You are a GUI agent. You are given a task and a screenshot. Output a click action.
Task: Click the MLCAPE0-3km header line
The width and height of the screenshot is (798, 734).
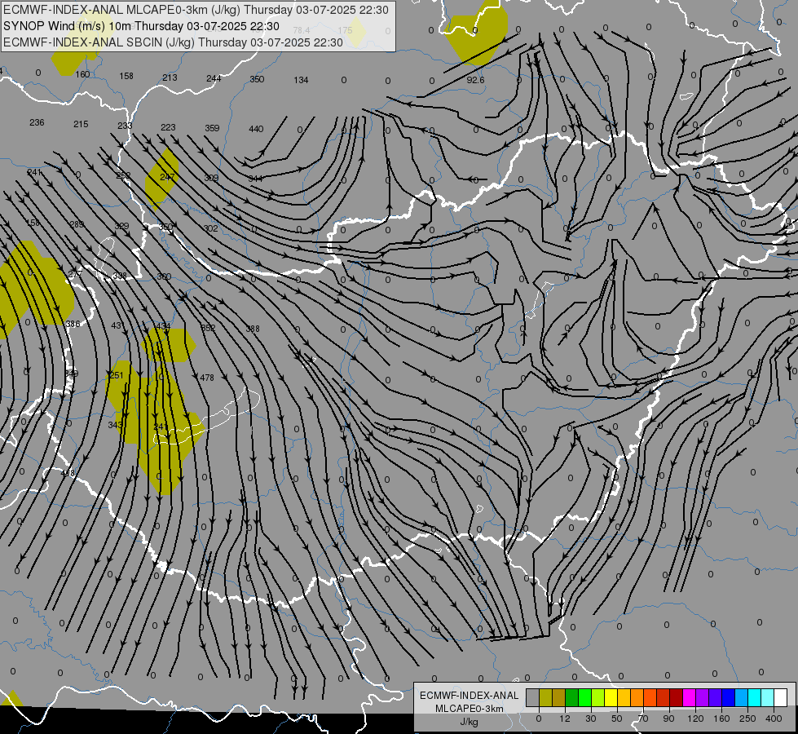pyautogui.click(x=196, y=10)
